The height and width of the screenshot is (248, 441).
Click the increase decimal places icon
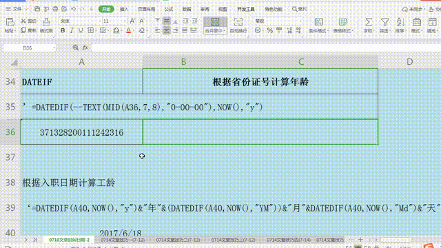point(289,30)
